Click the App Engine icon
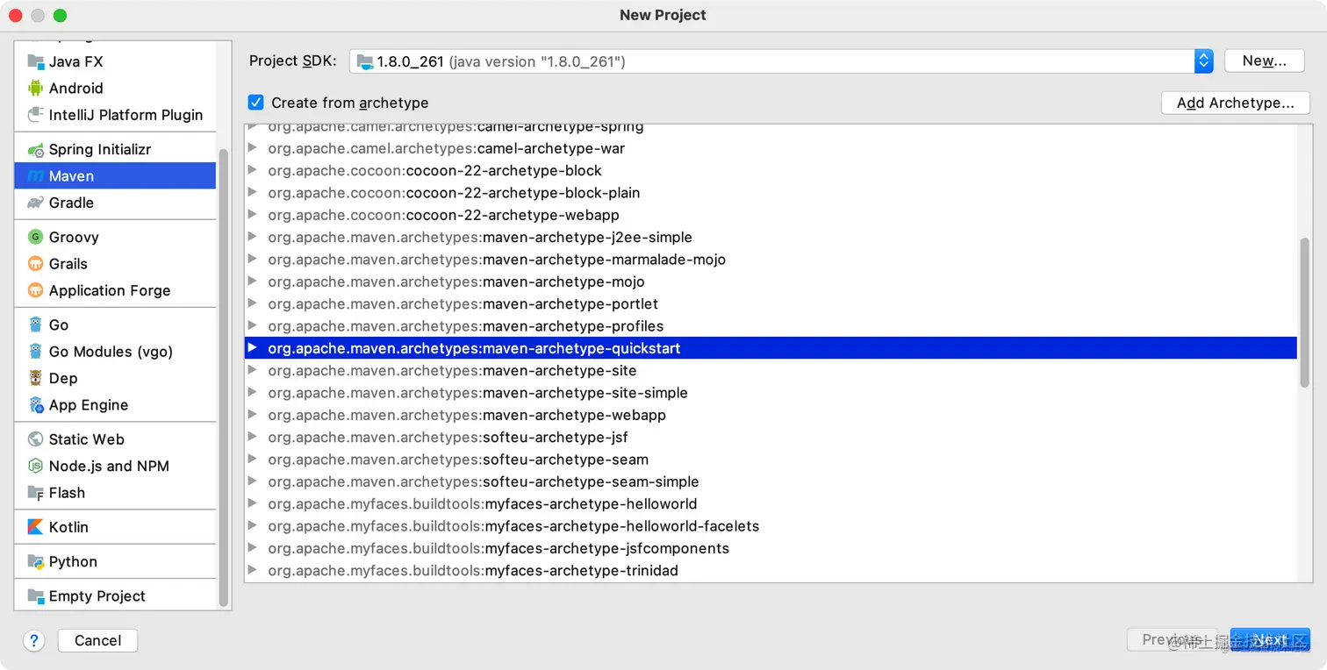The height and width of the screenshot is (670, 1327). tap(35, 405)
